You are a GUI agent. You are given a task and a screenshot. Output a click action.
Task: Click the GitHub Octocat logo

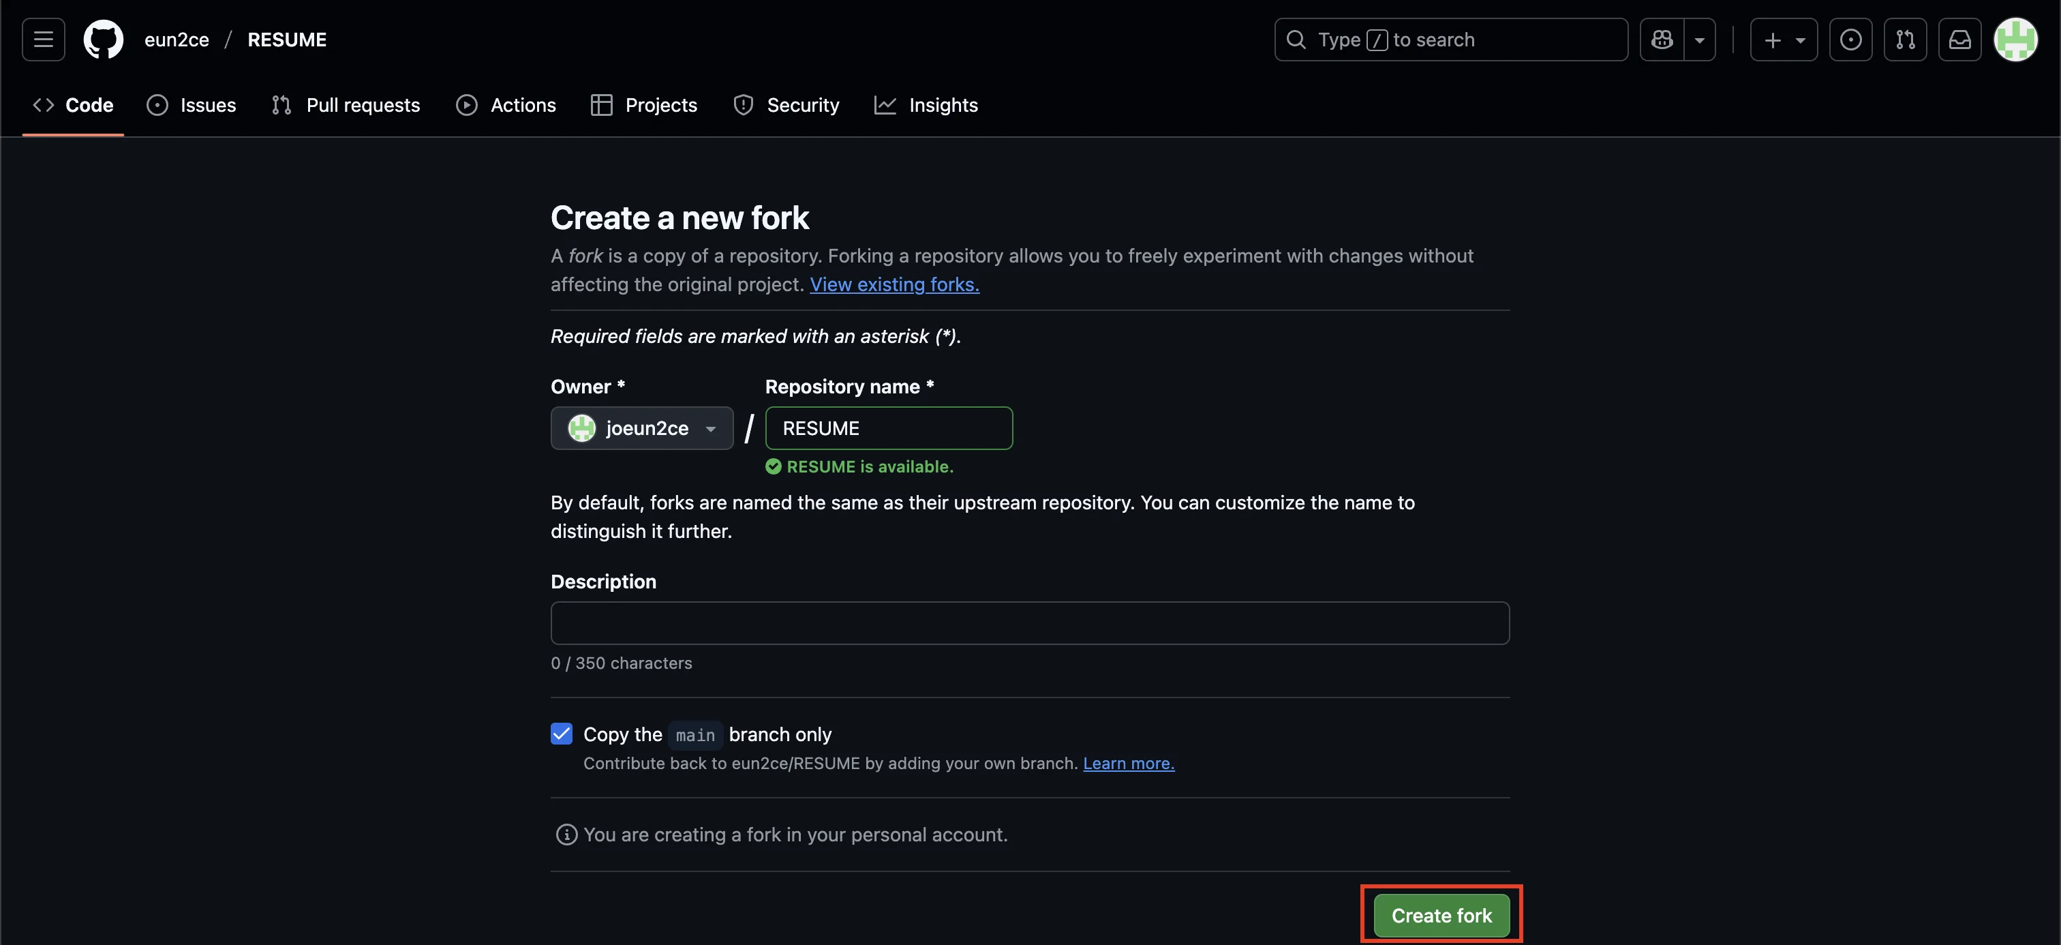point(104,40)
